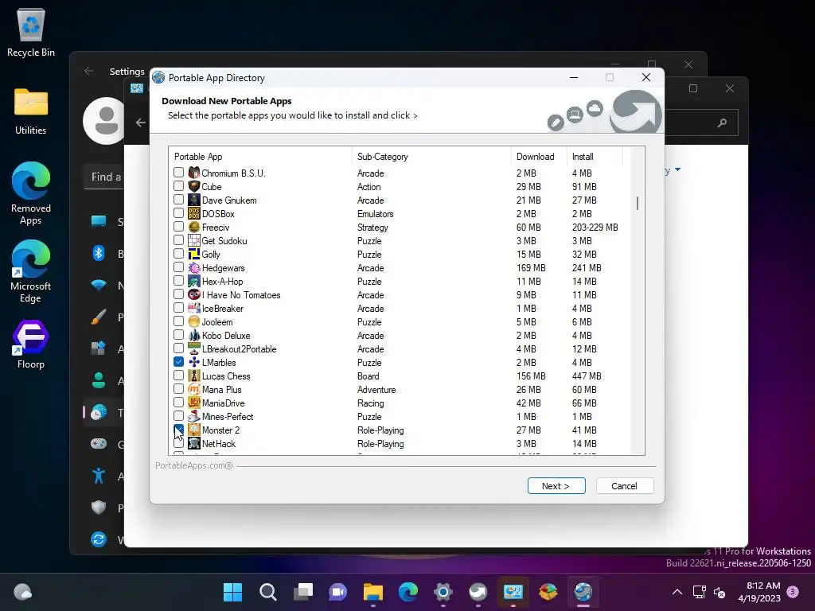
Task: Sort by Download column header
Action: [539, 157]
